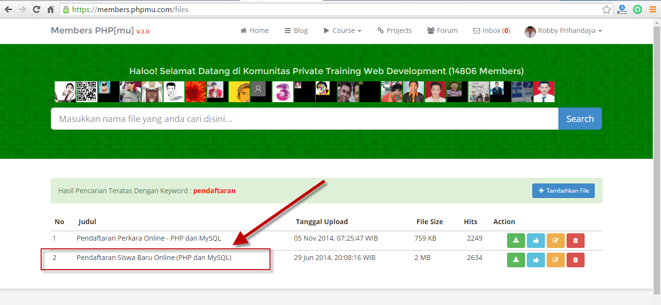Delete the Pendaftaran Siswa Baru Online file

575,260
